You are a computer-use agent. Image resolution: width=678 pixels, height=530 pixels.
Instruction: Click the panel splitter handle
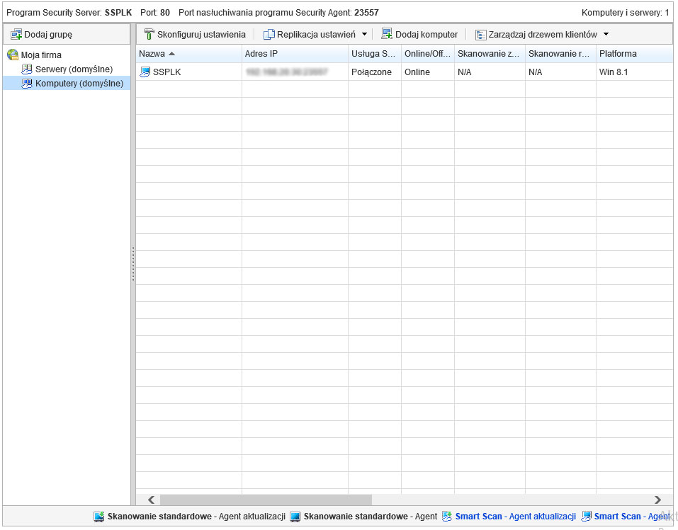(133, 264)
